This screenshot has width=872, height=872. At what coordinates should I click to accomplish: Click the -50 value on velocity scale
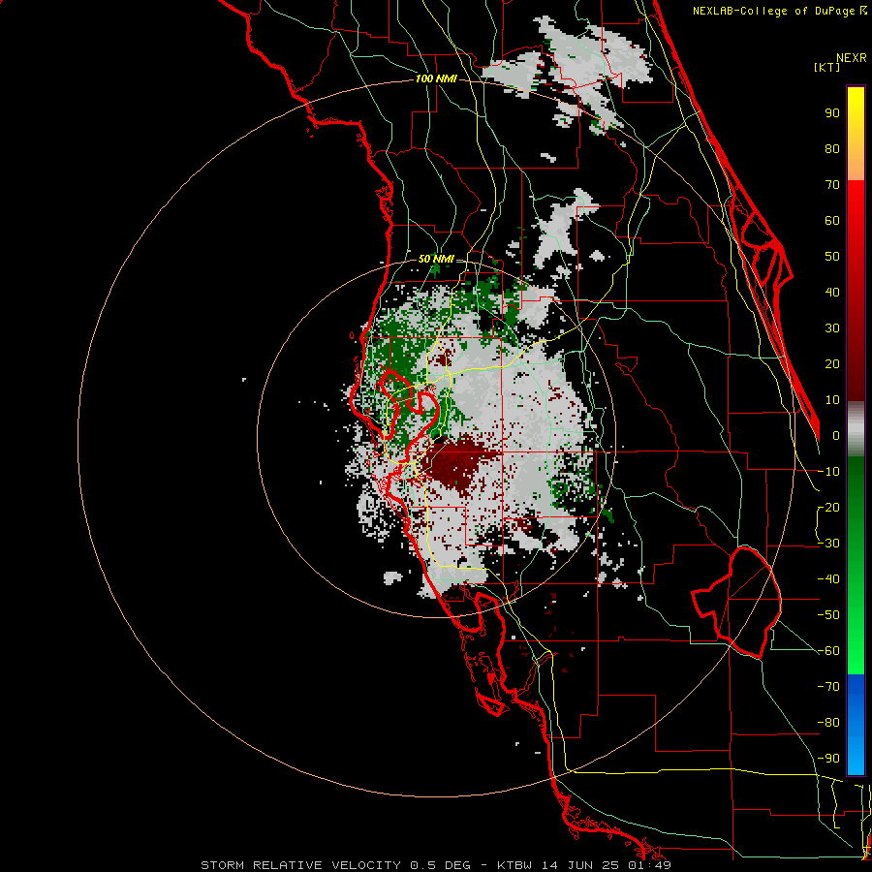[x=828, y=614]
